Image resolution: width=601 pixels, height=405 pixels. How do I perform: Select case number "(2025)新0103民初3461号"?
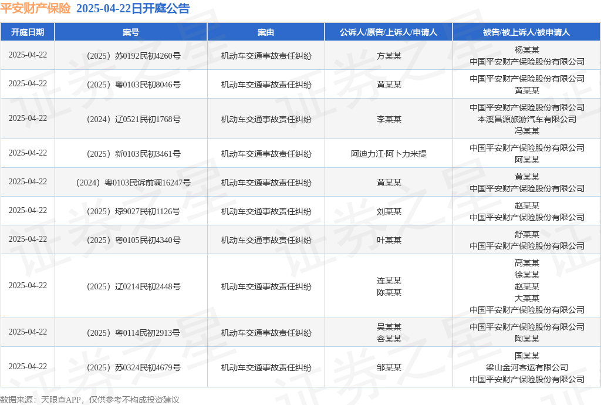[x=133, y=154]
